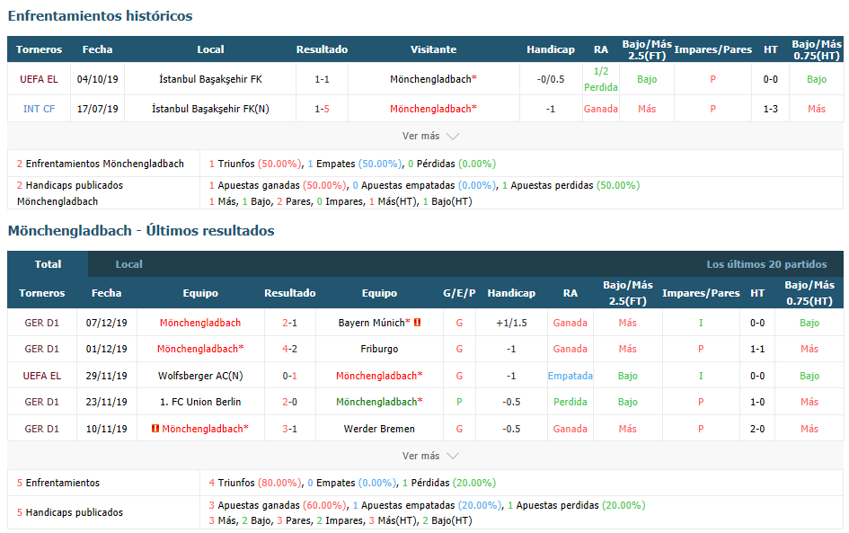Click the 1/2 Perdida RA cell

(601, 79)
